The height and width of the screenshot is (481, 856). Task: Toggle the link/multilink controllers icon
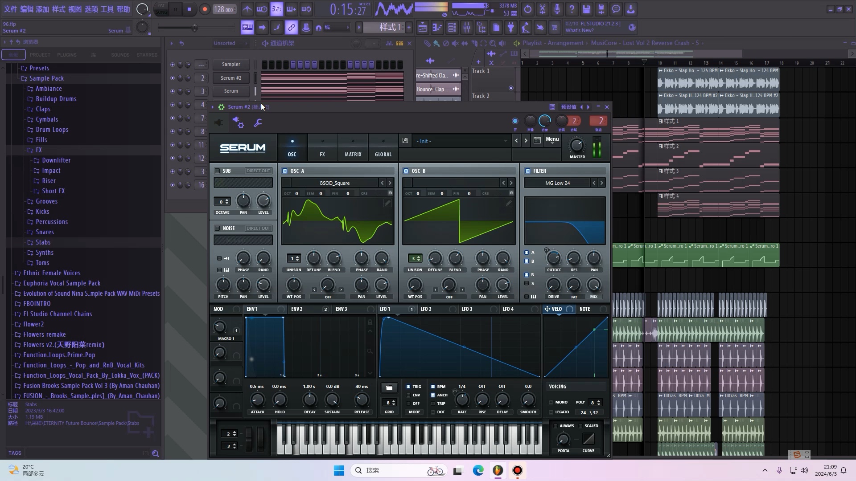(x=291, y=28)
